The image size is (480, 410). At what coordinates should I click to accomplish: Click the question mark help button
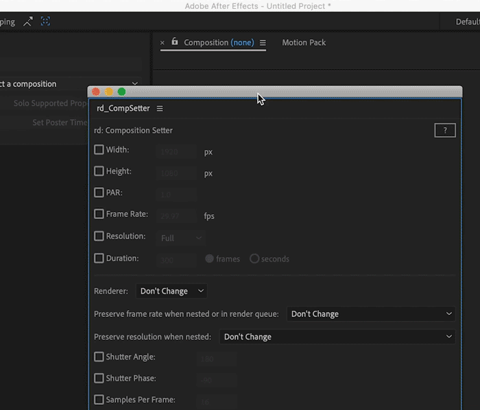[444, 130]
